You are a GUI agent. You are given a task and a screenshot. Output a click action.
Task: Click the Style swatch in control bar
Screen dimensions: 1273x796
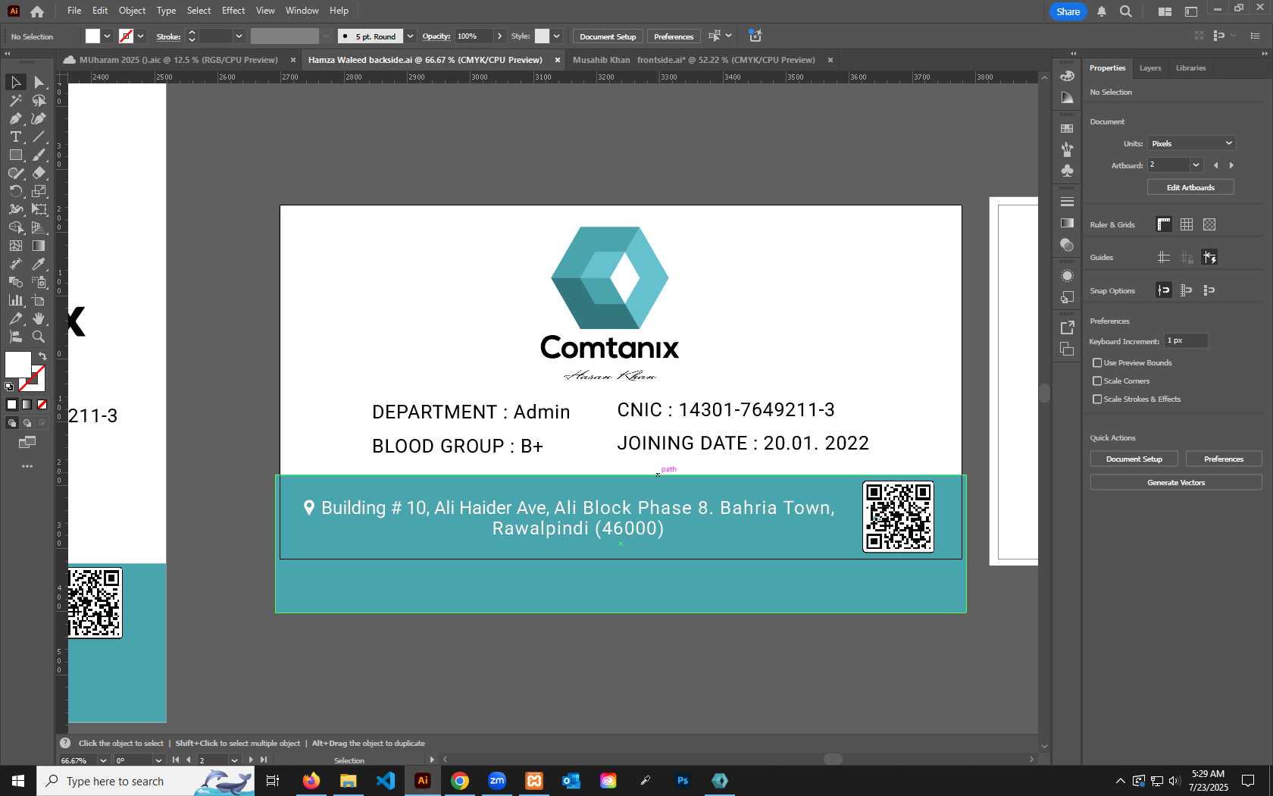coord(542,36)
